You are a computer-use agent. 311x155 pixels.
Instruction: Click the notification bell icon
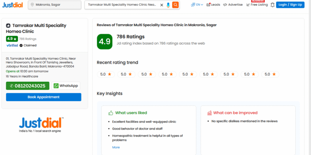tap(272, 5)
